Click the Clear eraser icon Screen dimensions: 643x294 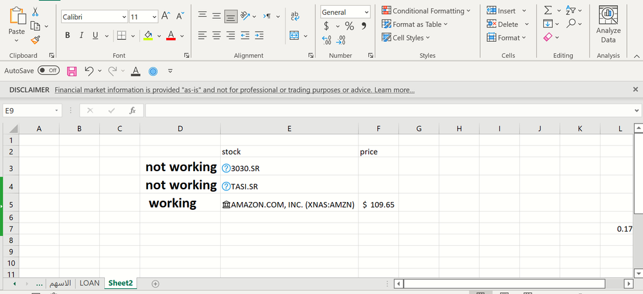point(548,37)
